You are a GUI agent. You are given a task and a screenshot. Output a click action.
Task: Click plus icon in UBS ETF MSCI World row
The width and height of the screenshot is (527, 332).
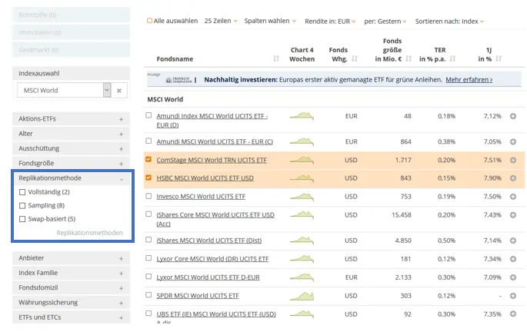click(513, 314)
